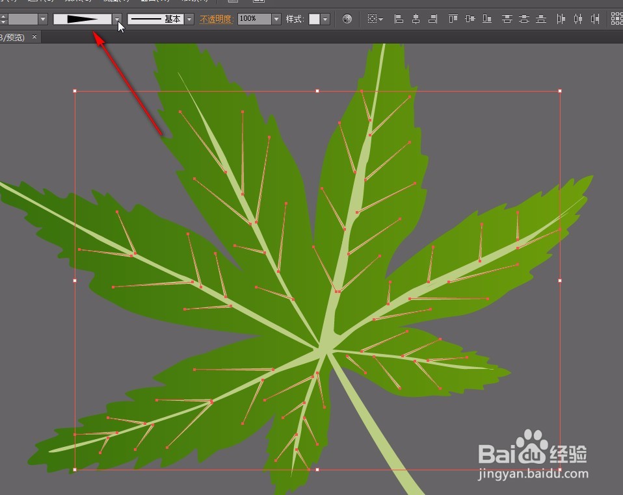The image size is (623, 495).
Task: Click the stroke weight up stepper arrow
Action: (x=3, y=16)
